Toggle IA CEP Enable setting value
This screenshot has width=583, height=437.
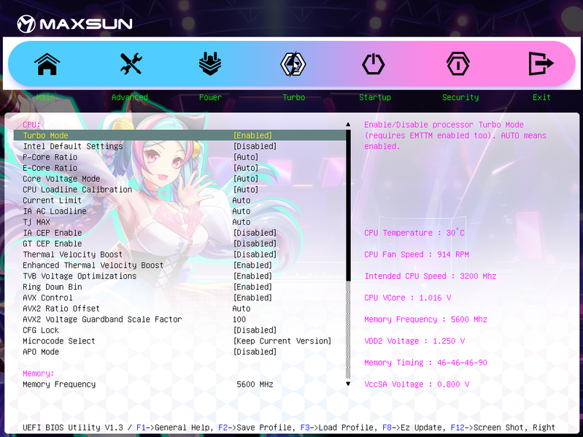[x=255, y=233]
